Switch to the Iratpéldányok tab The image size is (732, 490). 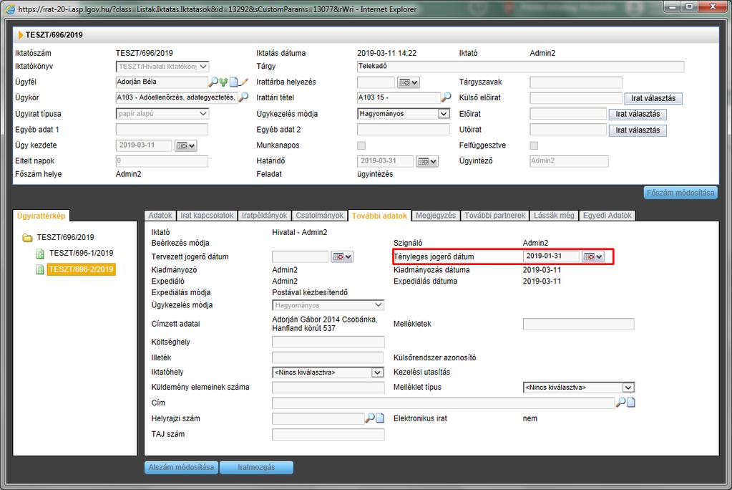tap(264, 216)
